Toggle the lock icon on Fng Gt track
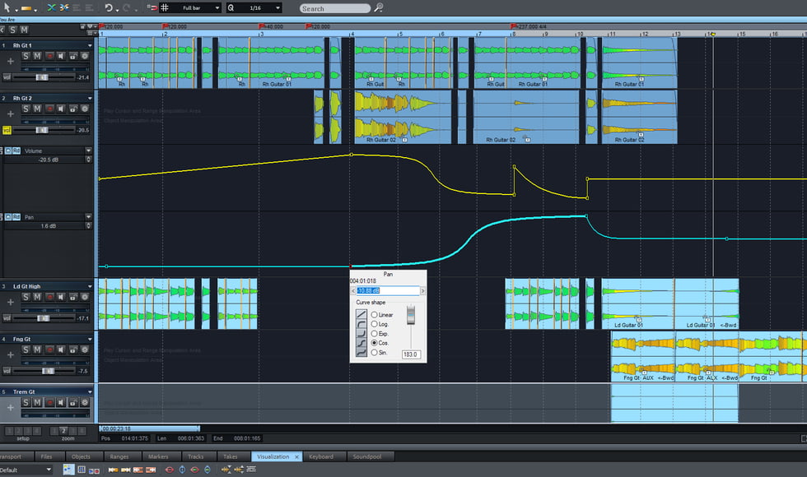Screen dimensions: 807x477 coord(72,350)
